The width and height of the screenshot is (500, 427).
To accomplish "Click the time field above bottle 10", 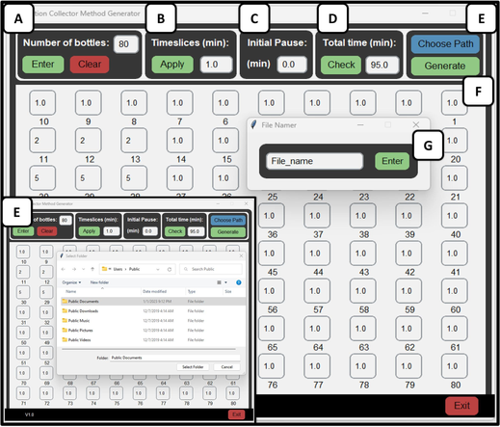I will tap(42, 103).
